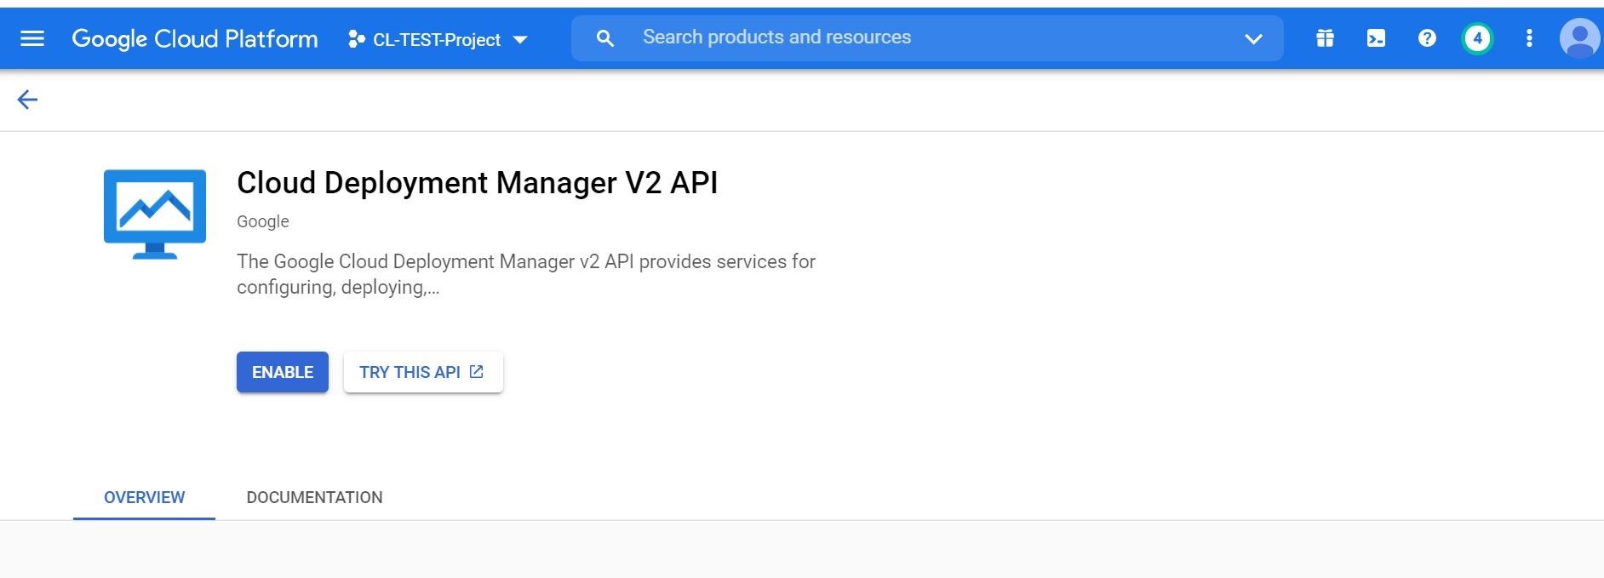Switch to the DOCUMENTATION tab

pyautogui.click(x=314, y=497)
